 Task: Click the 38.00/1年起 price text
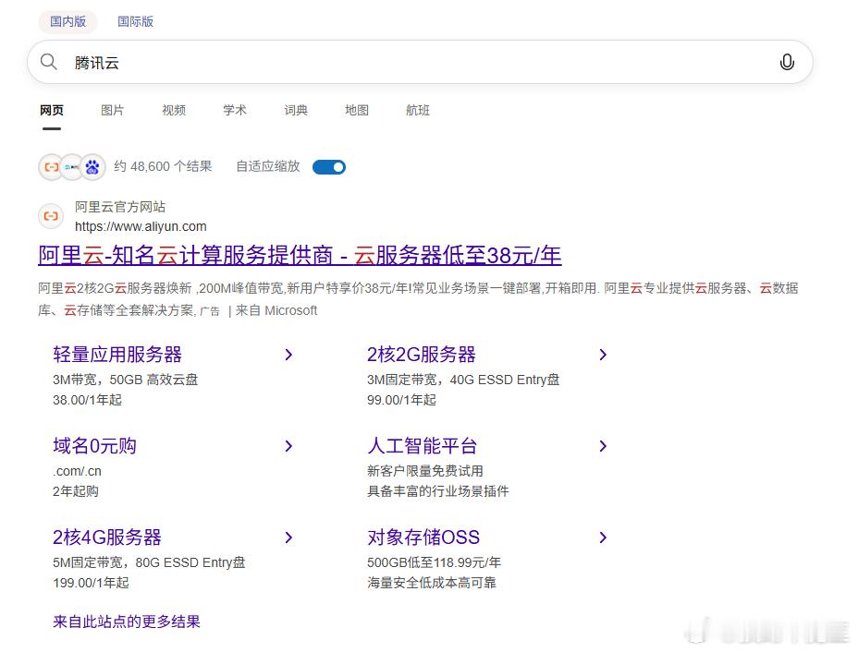click(x=87, y=400)
